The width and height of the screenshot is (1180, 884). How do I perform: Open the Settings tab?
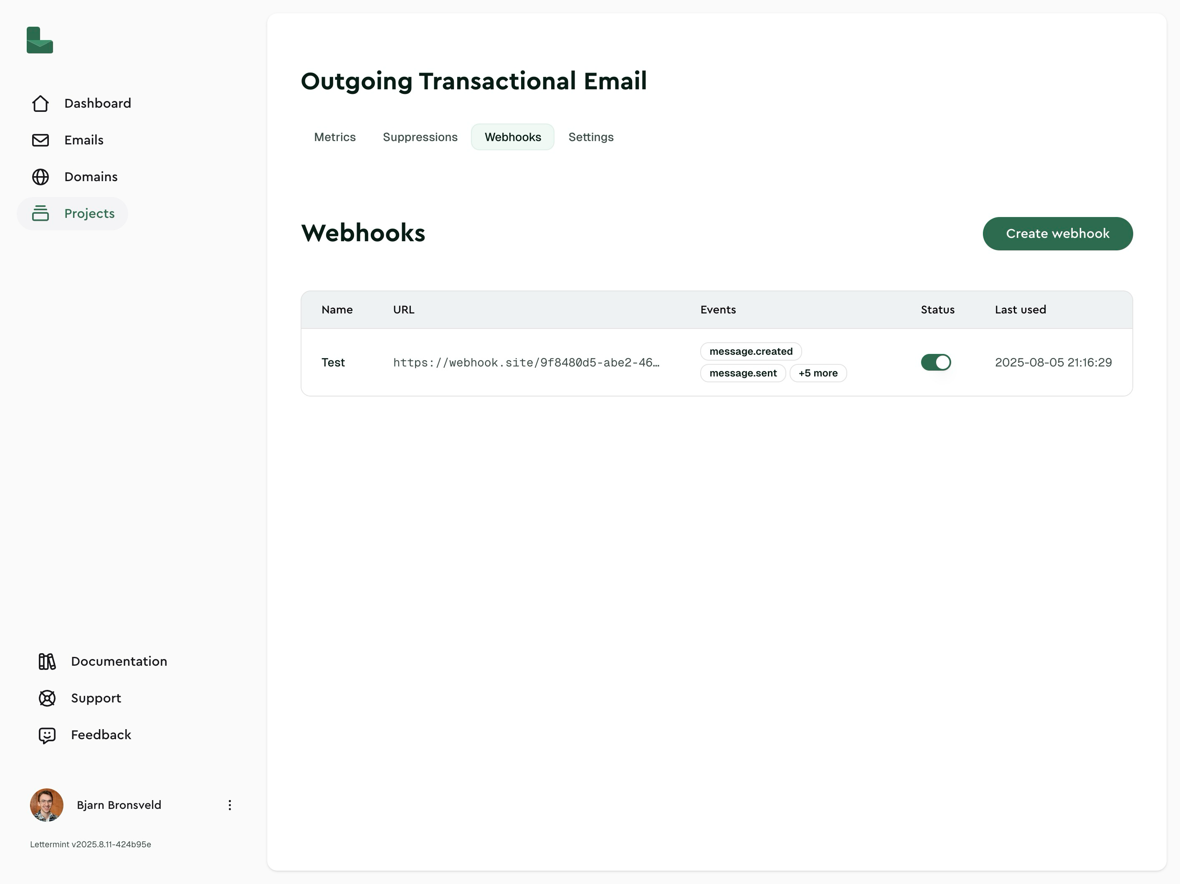(x=590, y=137)
